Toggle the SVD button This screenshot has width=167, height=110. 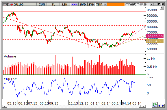(x=83, y=4)
